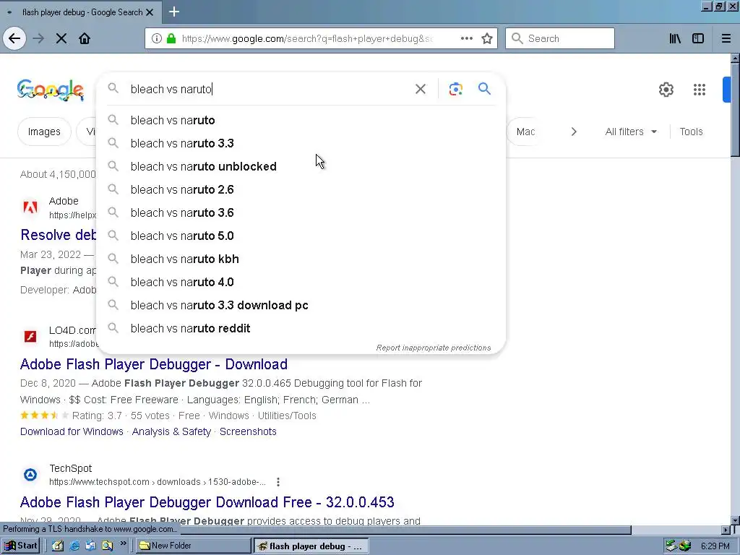Click vertical scrollbar up arrow

(x=735, y=59)
